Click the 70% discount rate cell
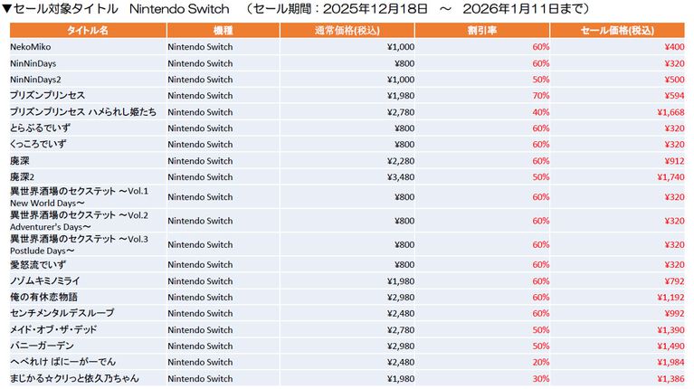 [x=541, y=96]
